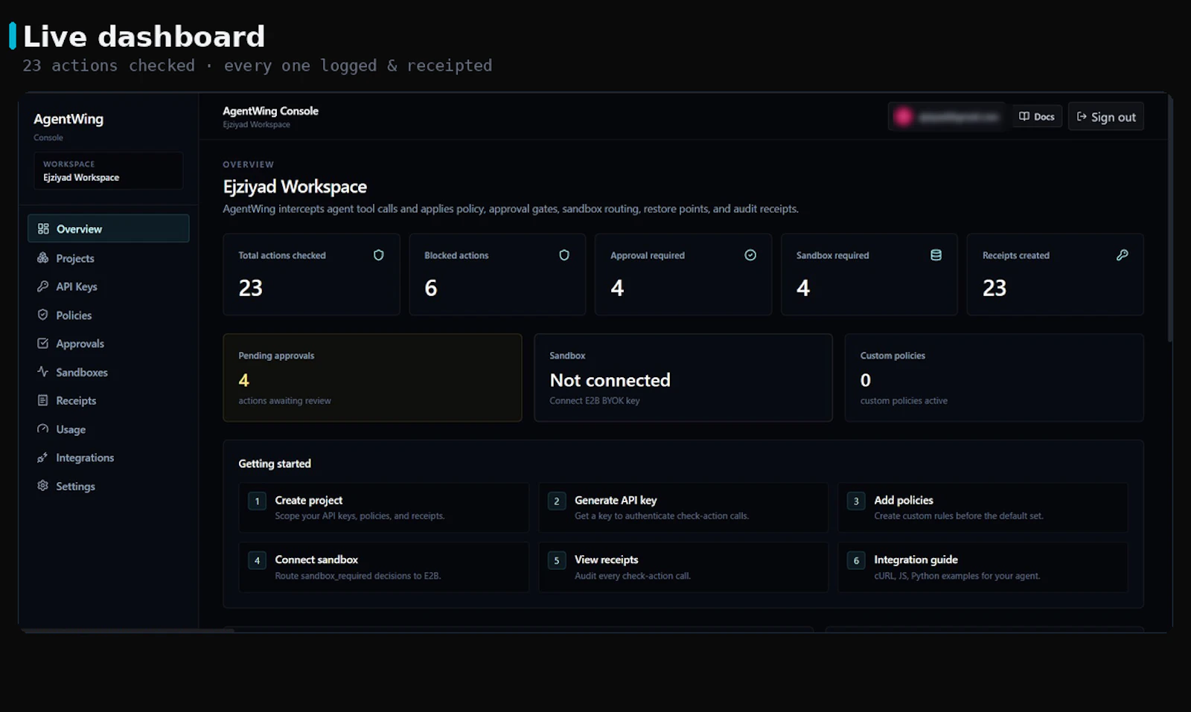1191x712 pixels.
Task: Open the Projects sidebar section
Action: coord(108,258)
